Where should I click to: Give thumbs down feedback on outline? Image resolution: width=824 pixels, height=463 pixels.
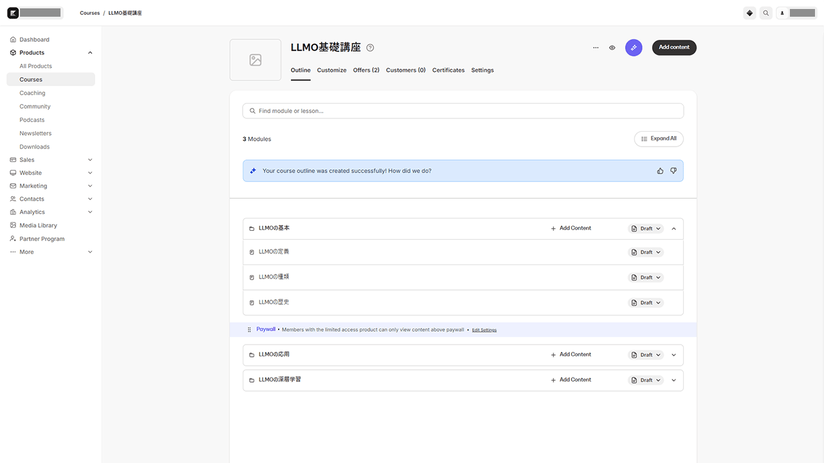pos(673,171)
